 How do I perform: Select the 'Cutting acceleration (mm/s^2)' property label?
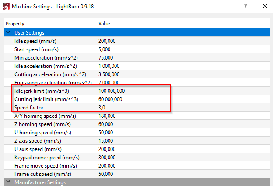point(50,74)
